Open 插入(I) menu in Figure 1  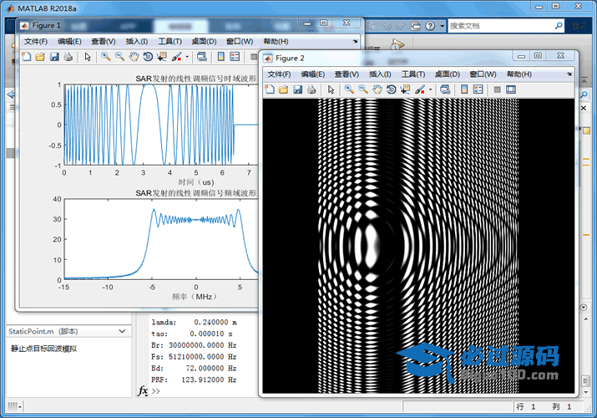(x=137, y=42)
